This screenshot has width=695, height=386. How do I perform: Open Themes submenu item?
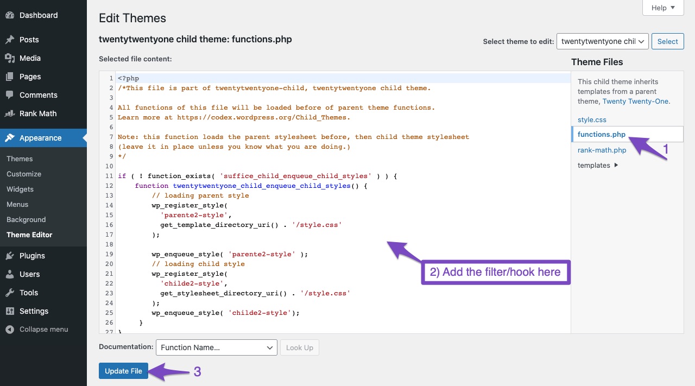click(20, 159)
